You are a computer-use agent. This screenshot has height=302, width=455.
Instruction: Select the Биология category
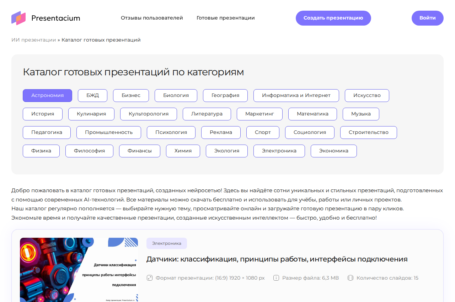(x=176, y=96)
